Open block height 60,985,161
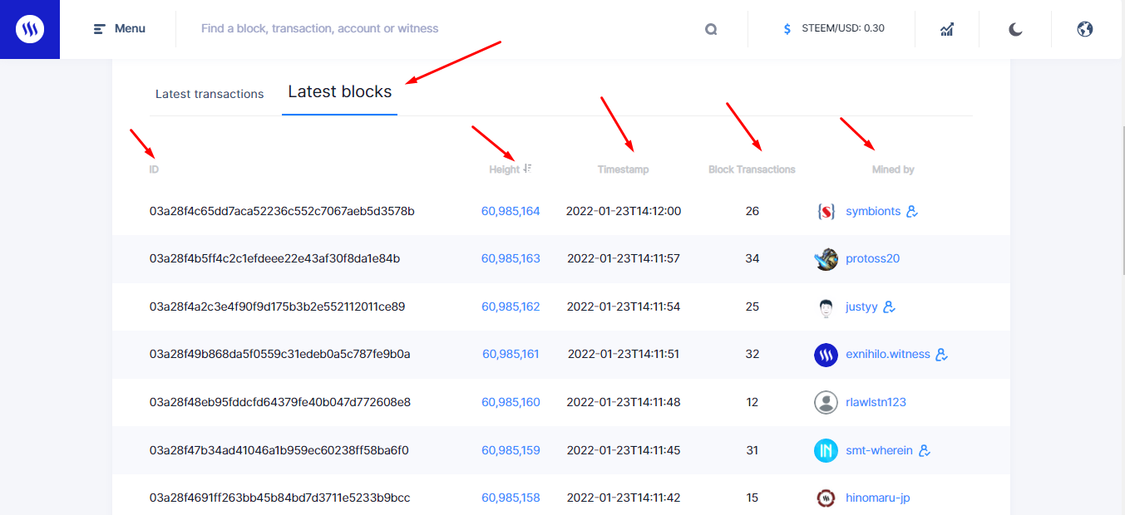Viewport: 1125px width, 515px height. click(x=511, y=354)
